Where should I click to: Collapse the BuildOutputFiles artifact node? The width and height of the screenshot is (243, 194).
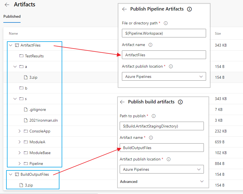pyautogui.click(x=11, y=174)
